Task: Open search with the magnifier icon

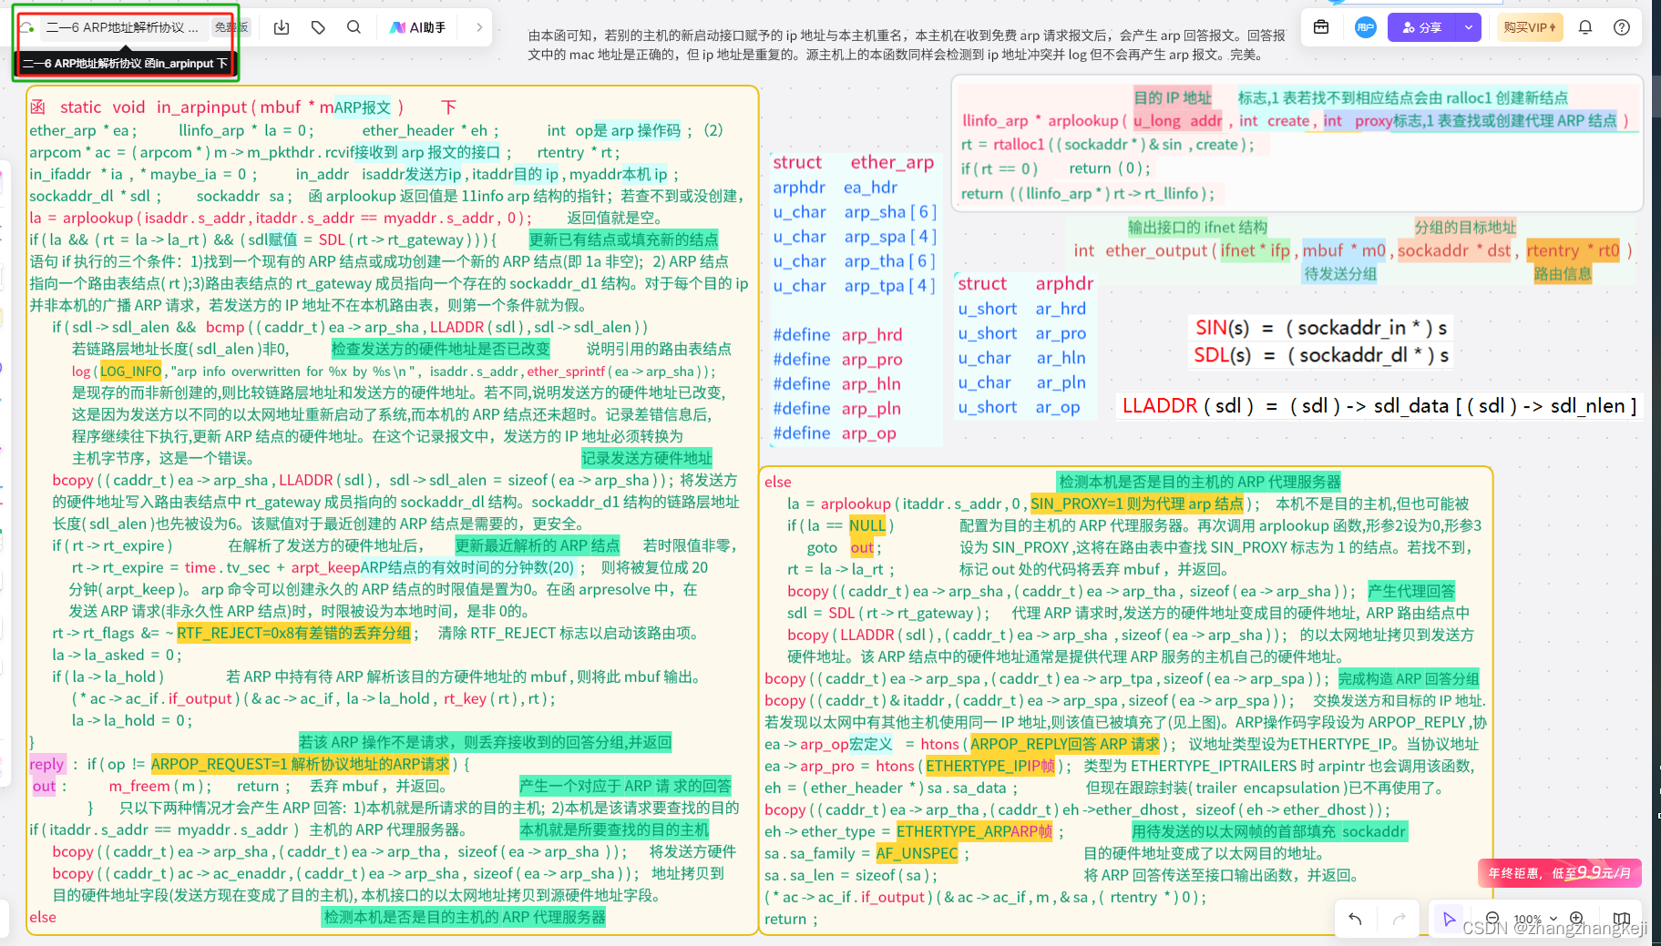Action: [x=354, y=27]
